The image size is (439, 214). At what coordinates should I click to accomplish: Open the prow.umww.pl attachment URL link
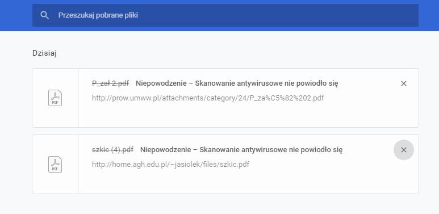point(208,98)
